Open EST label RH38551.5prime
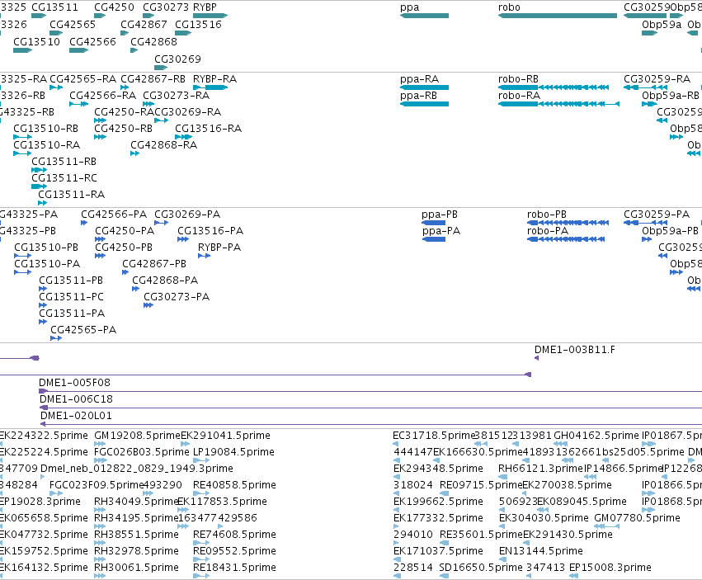 pyautogui.click(x=137, y=535)
